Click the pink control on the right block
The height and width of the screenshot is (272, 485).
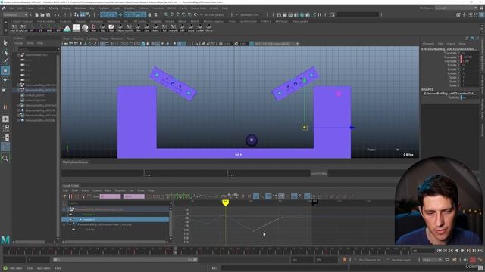pyautogui.click(x=339, y=94)
